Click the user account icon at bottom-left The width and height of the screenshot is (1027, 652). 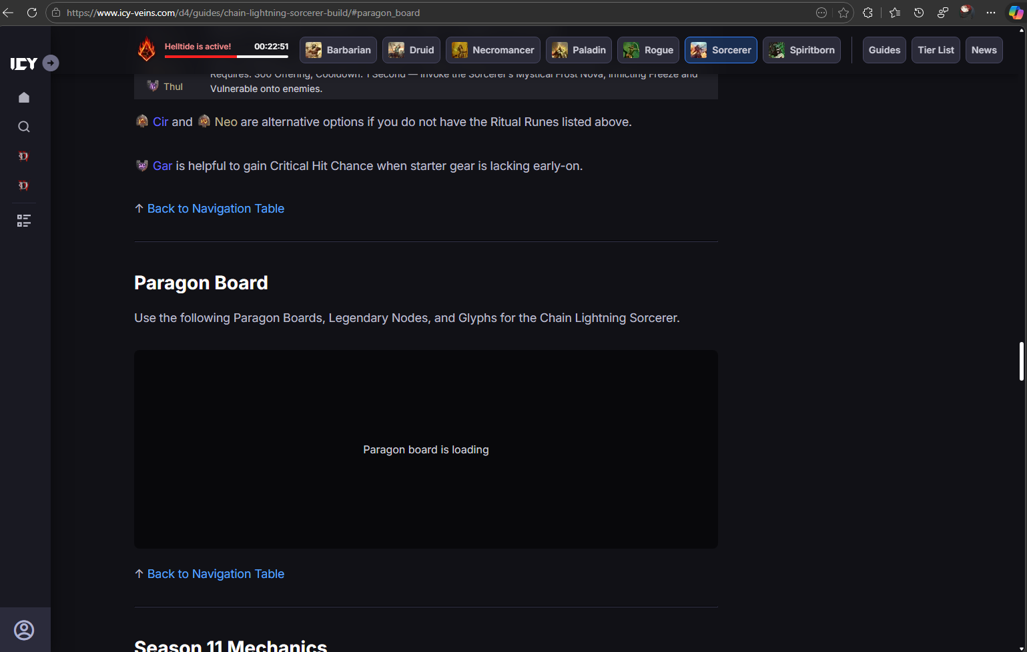[x=24, y=630]
